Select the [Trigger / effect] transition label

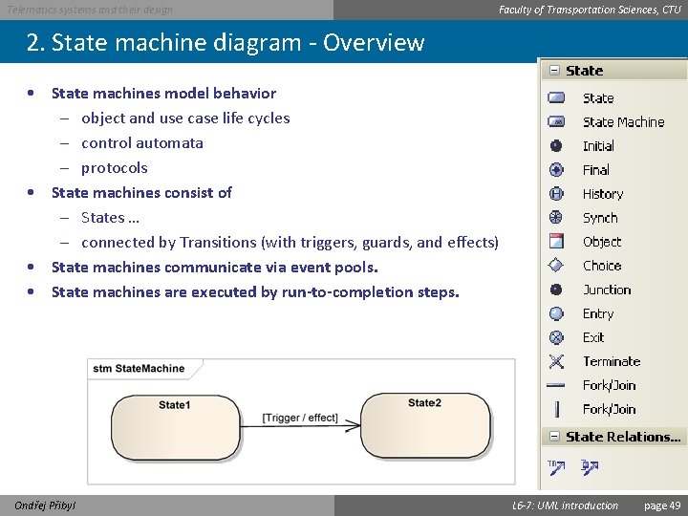300,418
